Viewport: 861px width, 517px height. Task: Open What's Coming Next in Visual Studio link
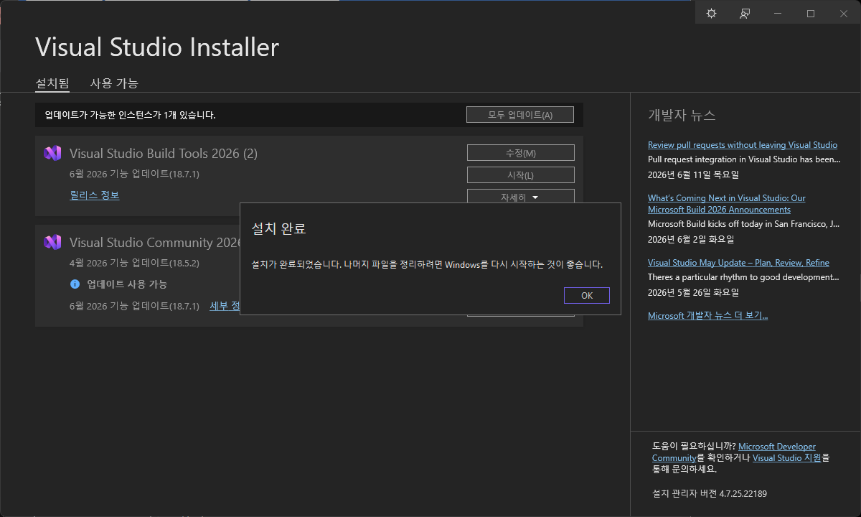(727, 204)
